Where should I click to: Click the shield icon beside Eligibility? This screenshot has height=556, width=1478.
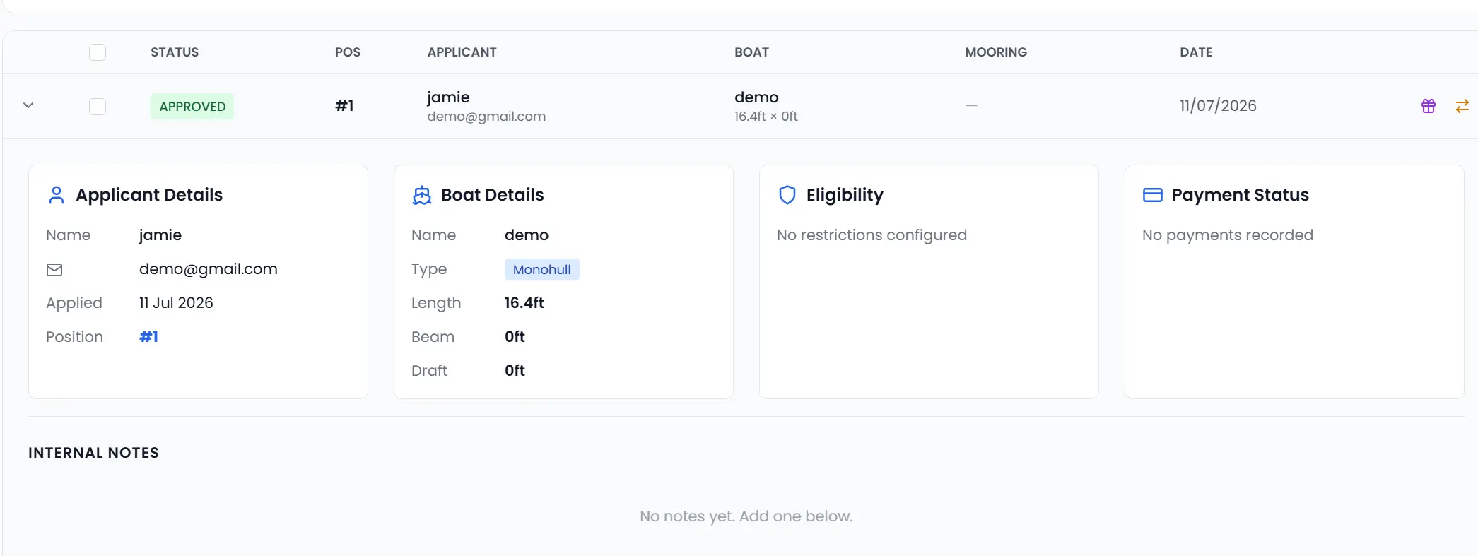tap(787, 195)
